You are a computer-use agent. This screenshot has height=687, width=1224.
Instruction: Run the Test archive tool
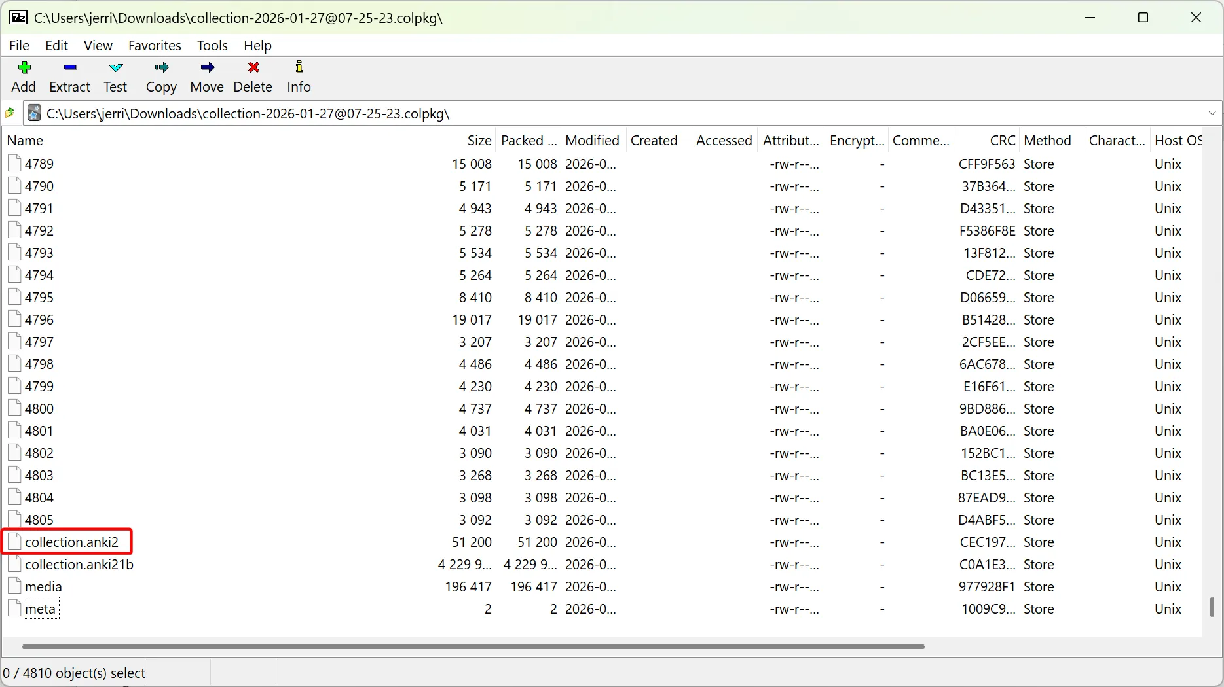pos(115,68)
